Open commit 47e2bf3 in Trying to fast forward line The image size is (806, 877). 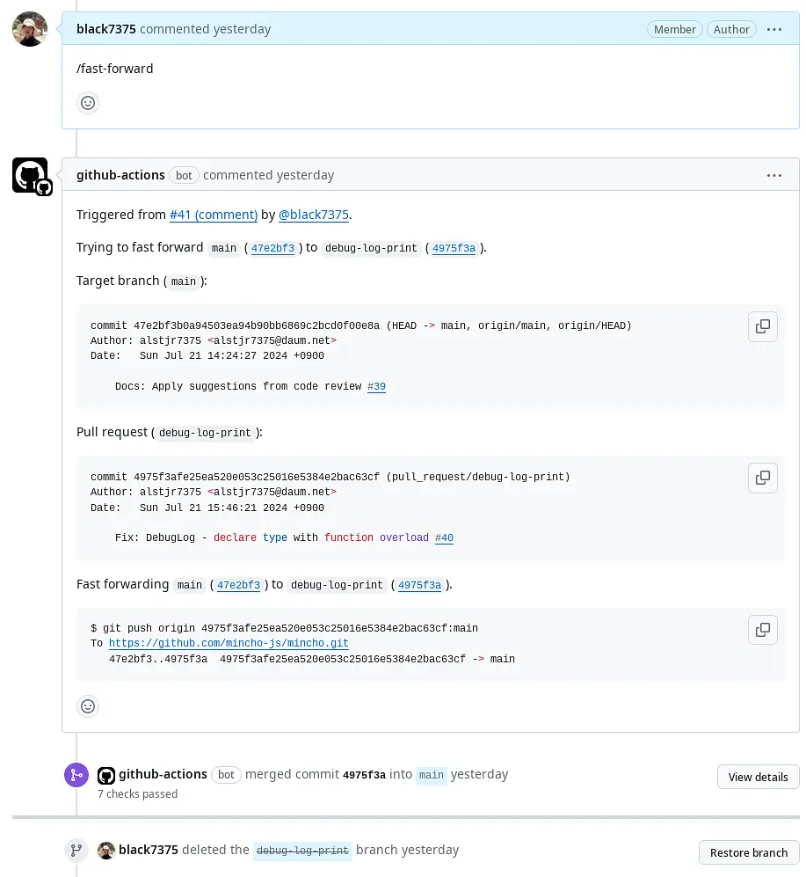point(272,248)
